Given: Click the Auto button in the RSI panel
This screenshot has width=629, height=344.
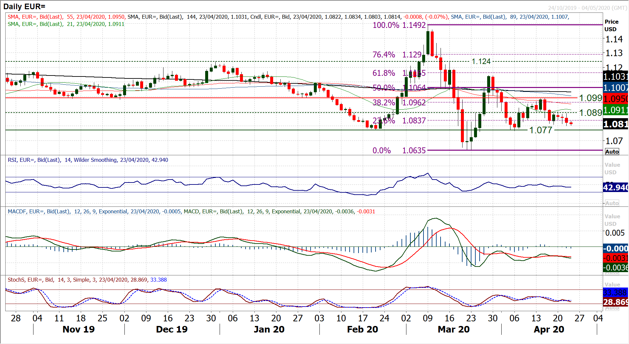Looking at the screenshot, I should (x=612, y=203).
